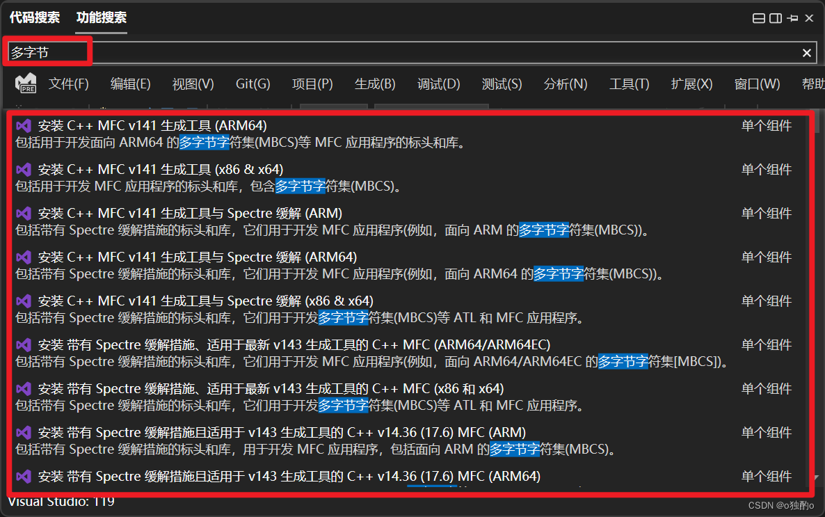Click VS icon beside v141 Spectre 缓解 (ARM64) result
Screen dimensions: 825x517
coord(23,257)
